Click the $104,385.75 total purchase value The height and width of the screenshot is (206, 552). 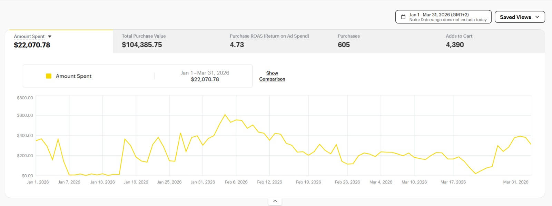point(142,45)
